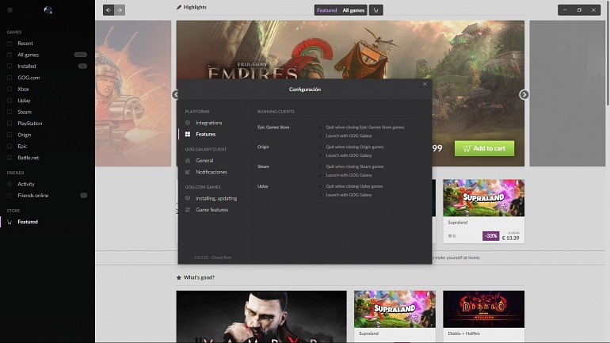
Task: Toggle Launch with GOG Galaxy for Uplay
Action: click(320, 195)
